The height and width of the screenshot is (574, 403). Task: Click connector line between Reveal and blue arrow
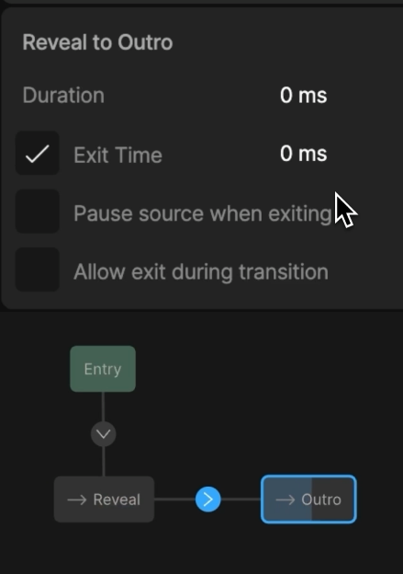point(174,499)
